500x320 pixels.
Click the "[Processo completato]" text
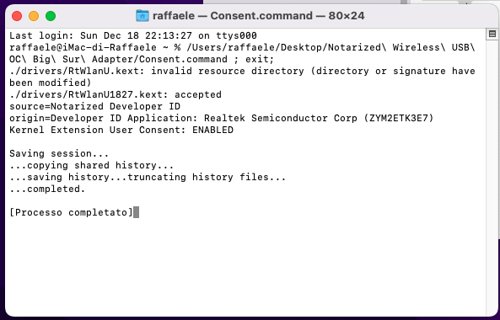(71, 212)
